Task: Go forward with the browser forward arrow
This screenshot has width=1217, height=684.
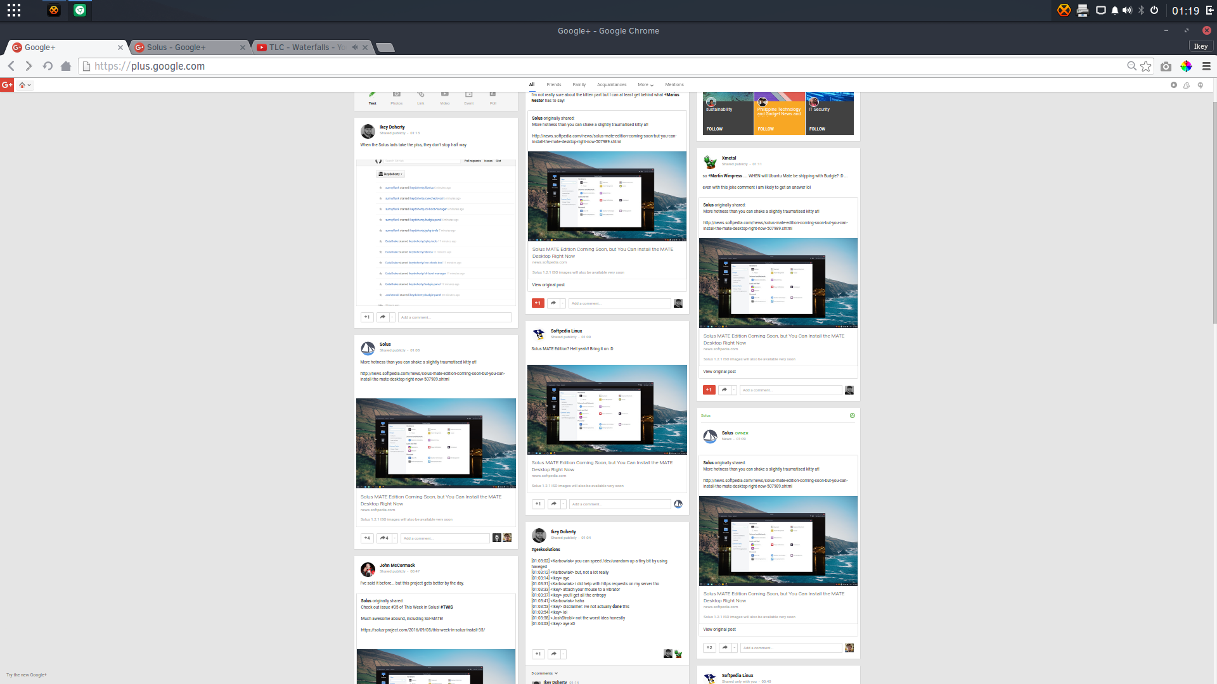Action: pos(29,66)
